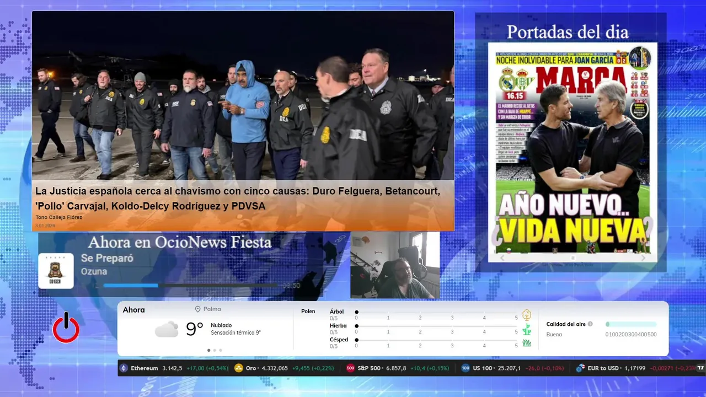
Task: Click the Hierba pollen plant icon
Action: tap(527, 329)
